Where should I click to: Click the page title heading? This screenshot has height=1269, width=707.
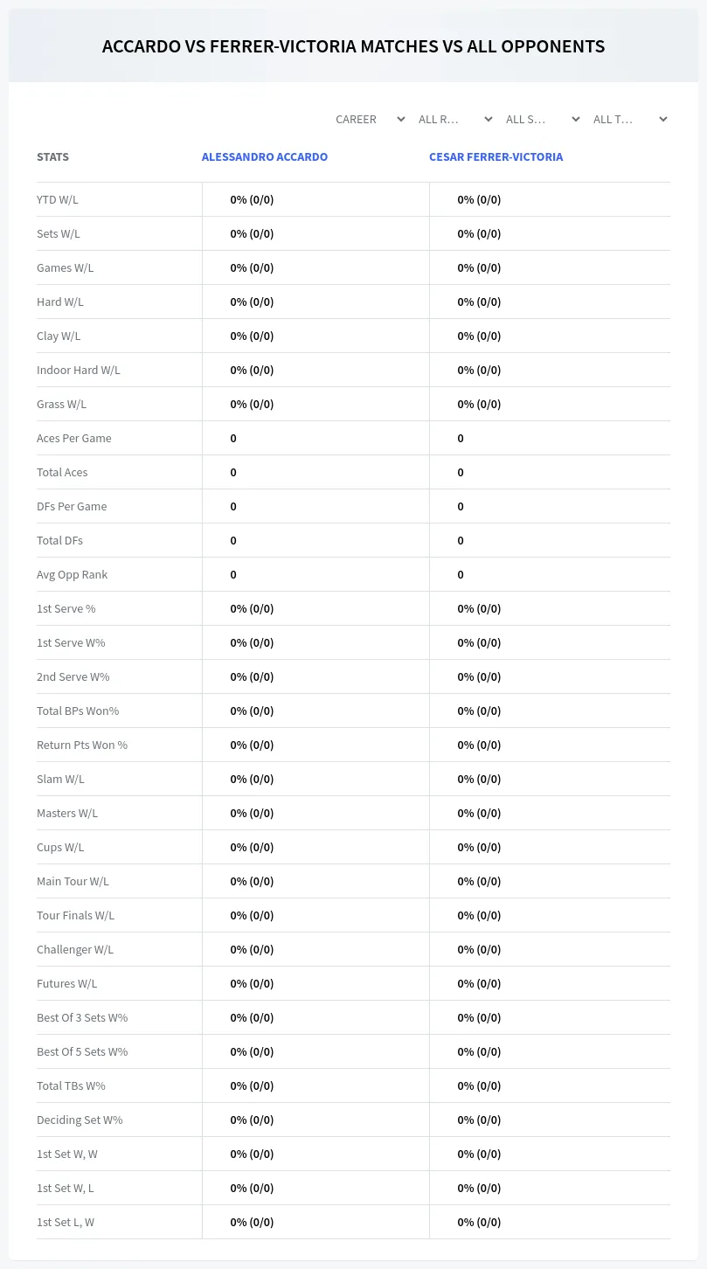coord(353,46)
